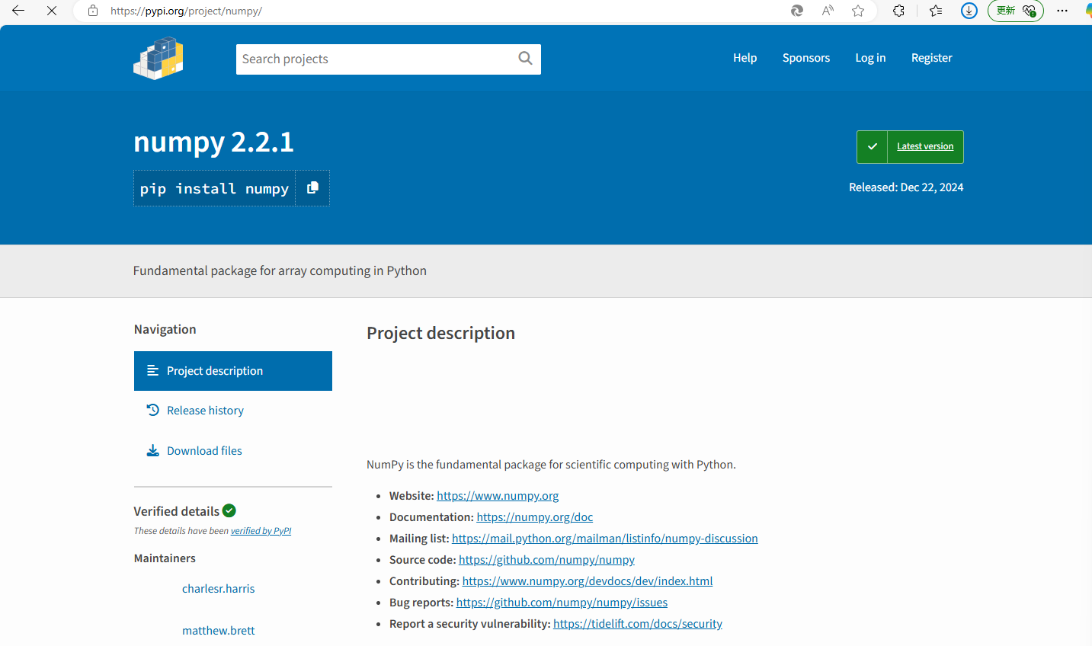Open maintainer charlesr.harris profile
The height and width of the screenshot is (646, 1092).
[219, 589]
